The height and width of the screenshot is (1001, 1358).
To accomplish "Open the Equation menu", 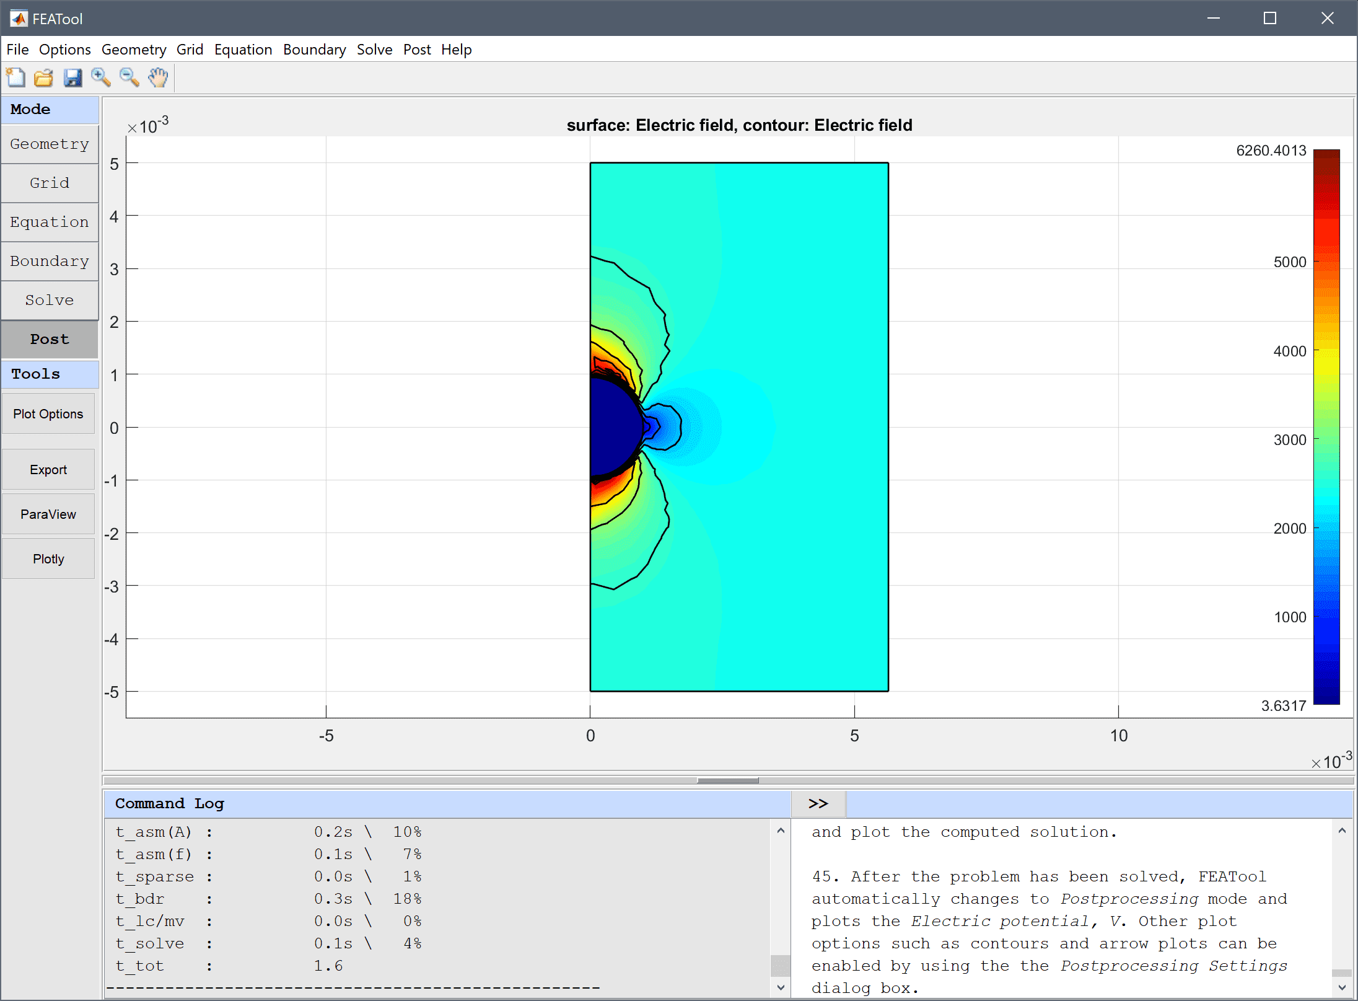I will pyautogui.click(x=243, y=50).
